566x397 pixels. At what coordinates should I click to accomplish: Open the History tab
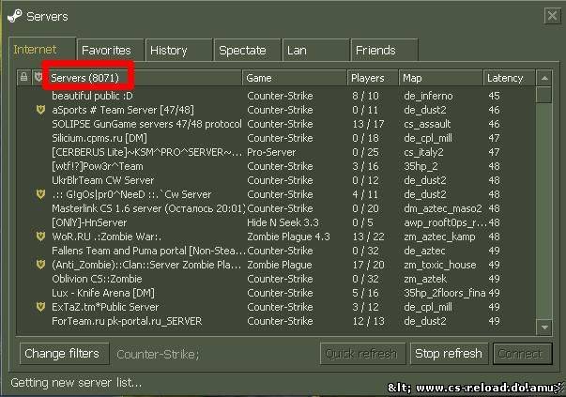tap(178, 50)
